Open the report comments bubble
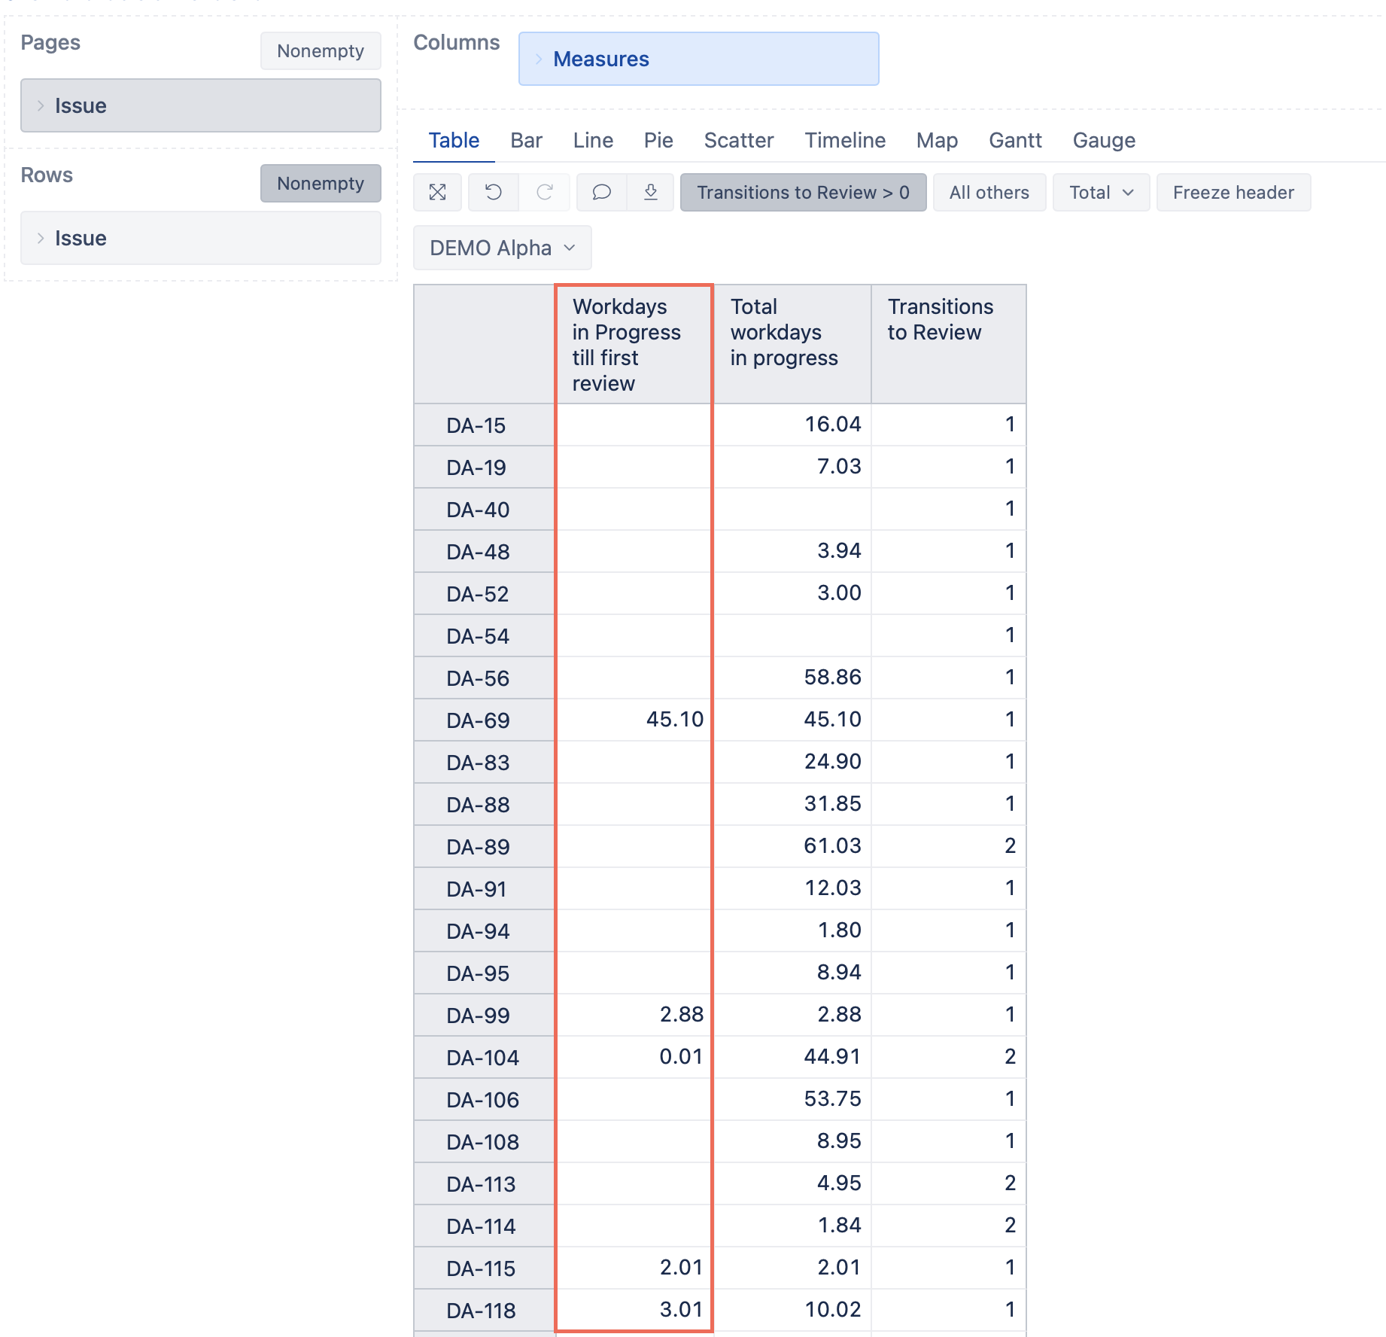Viewport: 1386px width, 1337px height. (x=600, y=193)
